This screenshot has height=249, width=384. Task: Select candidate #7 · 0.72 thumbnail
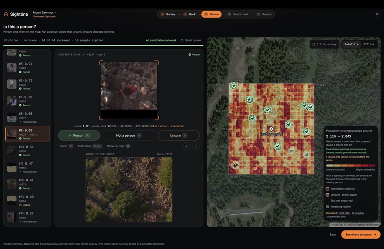[x=11, y=101]
